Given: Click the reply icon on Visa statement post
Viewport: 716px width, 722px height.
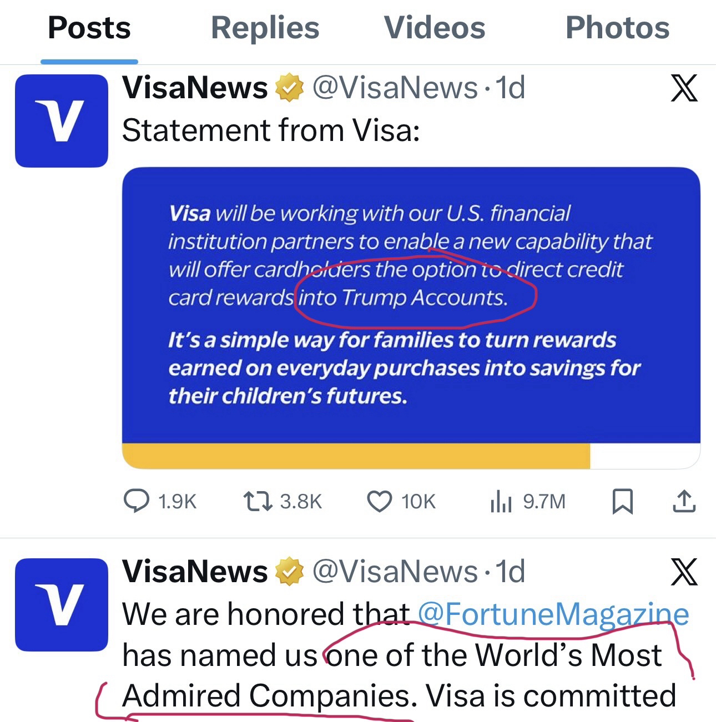Looking at the screenshot, I should pos(136,501).
